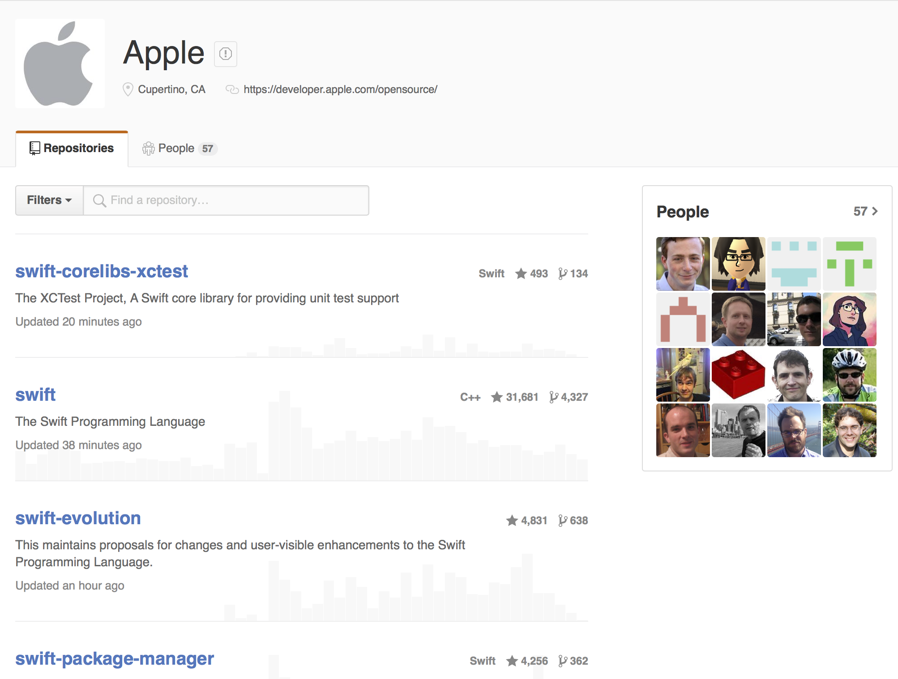Viewport: 898px width, 679px height.
Task: Open the red Lego brick member avatar
Action: (x=739, y=375)
